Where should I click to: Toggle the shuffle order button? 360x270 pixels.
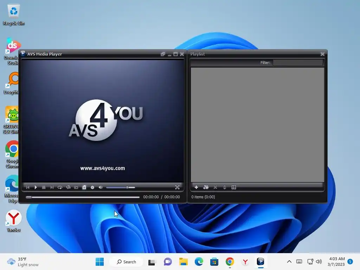point(68,187)
